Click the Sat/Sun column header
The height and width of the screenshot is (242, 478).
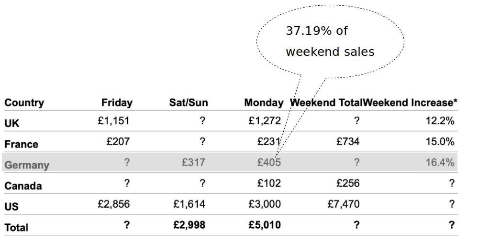(189, 103)
